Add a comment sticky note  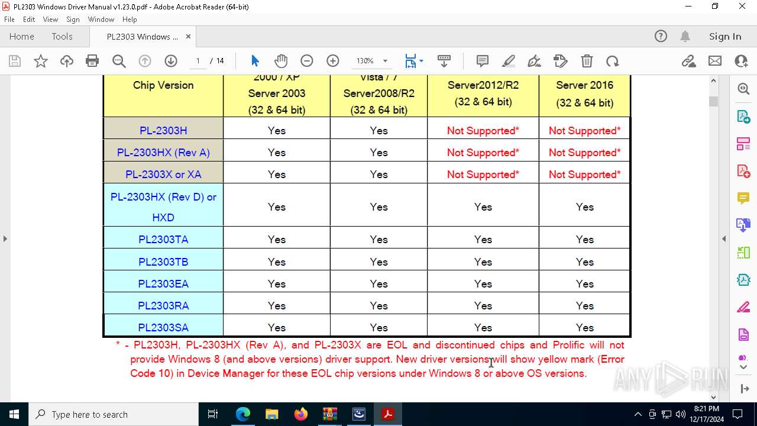click(482, 61)
